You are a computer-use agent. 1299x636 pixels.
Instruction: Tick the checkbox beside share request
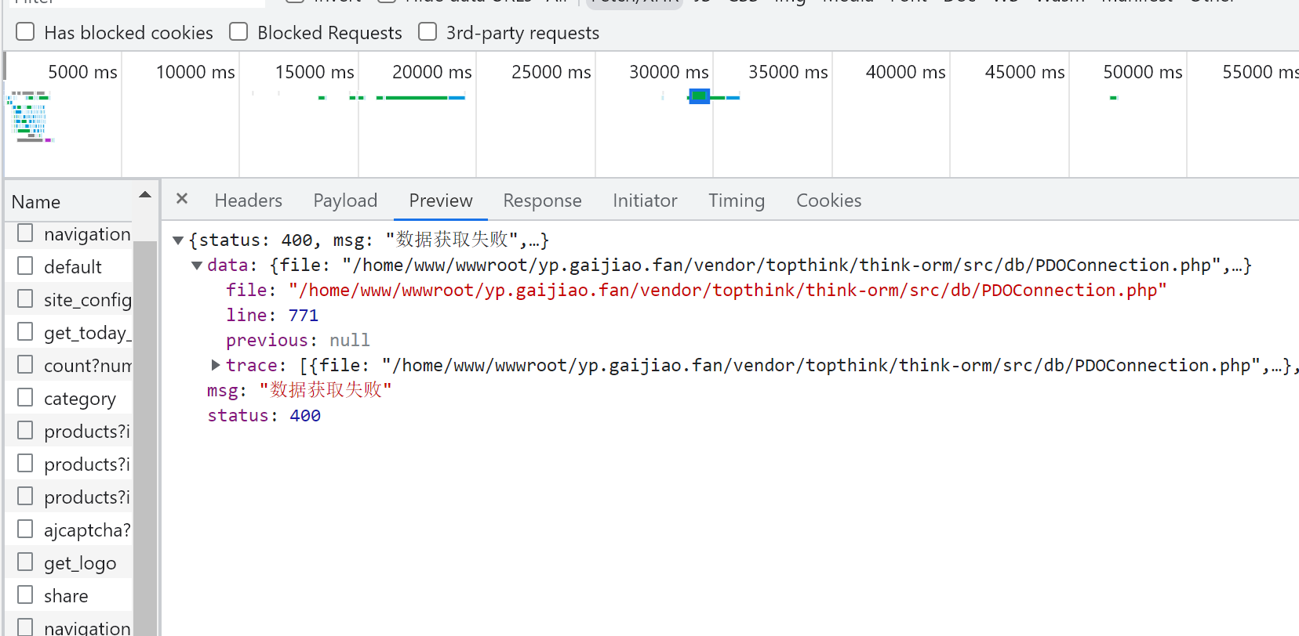click(26, 595)
